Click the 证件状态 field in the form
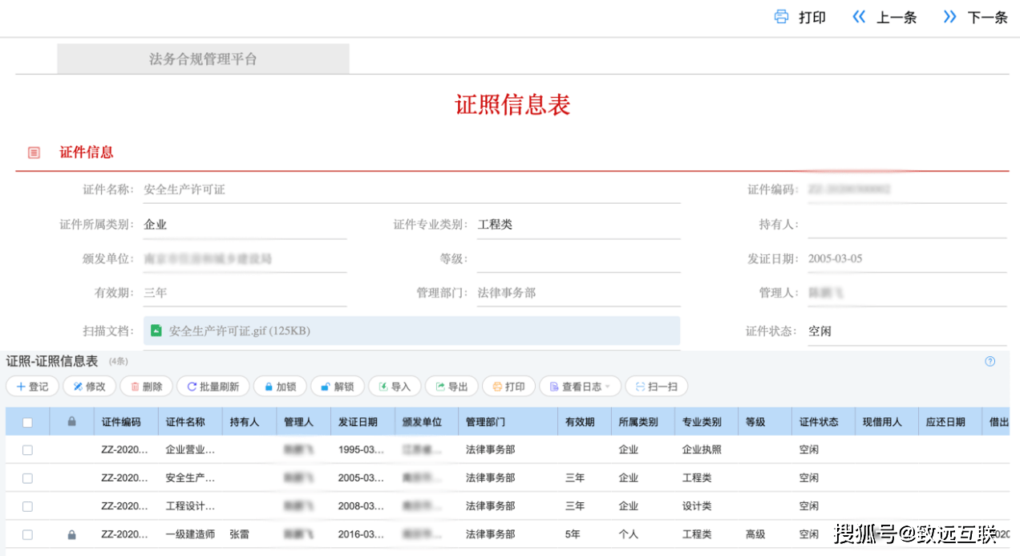This screenshot has height=556, width=1020. coord(907,331)
